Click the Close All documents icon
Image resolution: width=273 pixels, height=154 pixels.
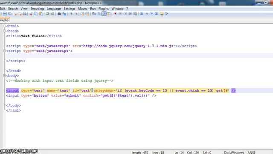pos(20,14)
